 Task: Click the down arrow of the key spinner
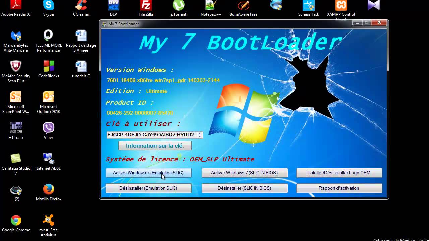[x=200, y=136]
